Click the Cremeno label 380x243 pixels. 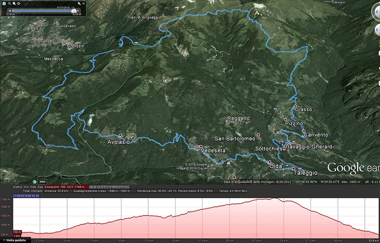coord(42,42)
